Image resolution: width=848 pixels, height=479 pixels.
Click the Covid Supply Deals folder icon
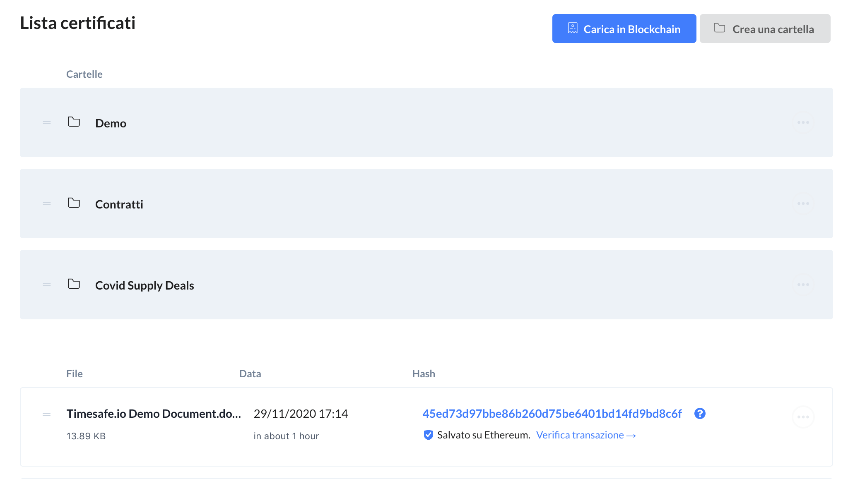pos(74,284)
